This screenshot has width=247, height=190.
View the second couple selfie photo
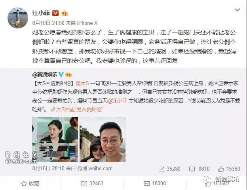103,139
